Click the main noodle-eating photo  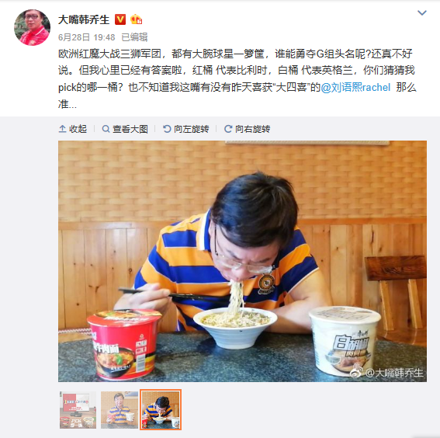tap(242, 261)
